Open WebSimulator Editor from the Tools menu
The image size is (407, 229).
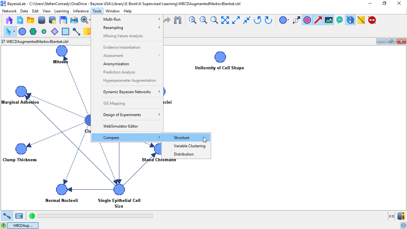tap(127, 126)
